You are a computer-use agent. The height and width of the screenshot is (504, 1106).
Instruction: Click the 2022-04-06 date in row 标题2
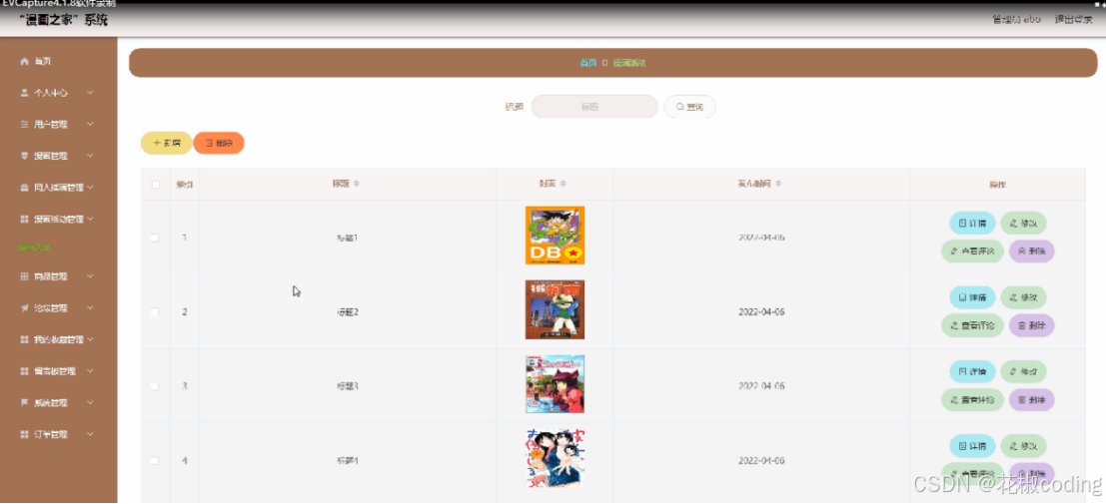761,311
